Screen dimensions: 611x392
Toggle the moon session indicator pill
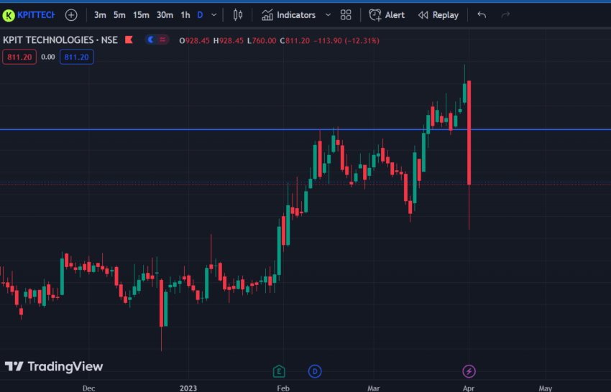click(x=157, y=39)
